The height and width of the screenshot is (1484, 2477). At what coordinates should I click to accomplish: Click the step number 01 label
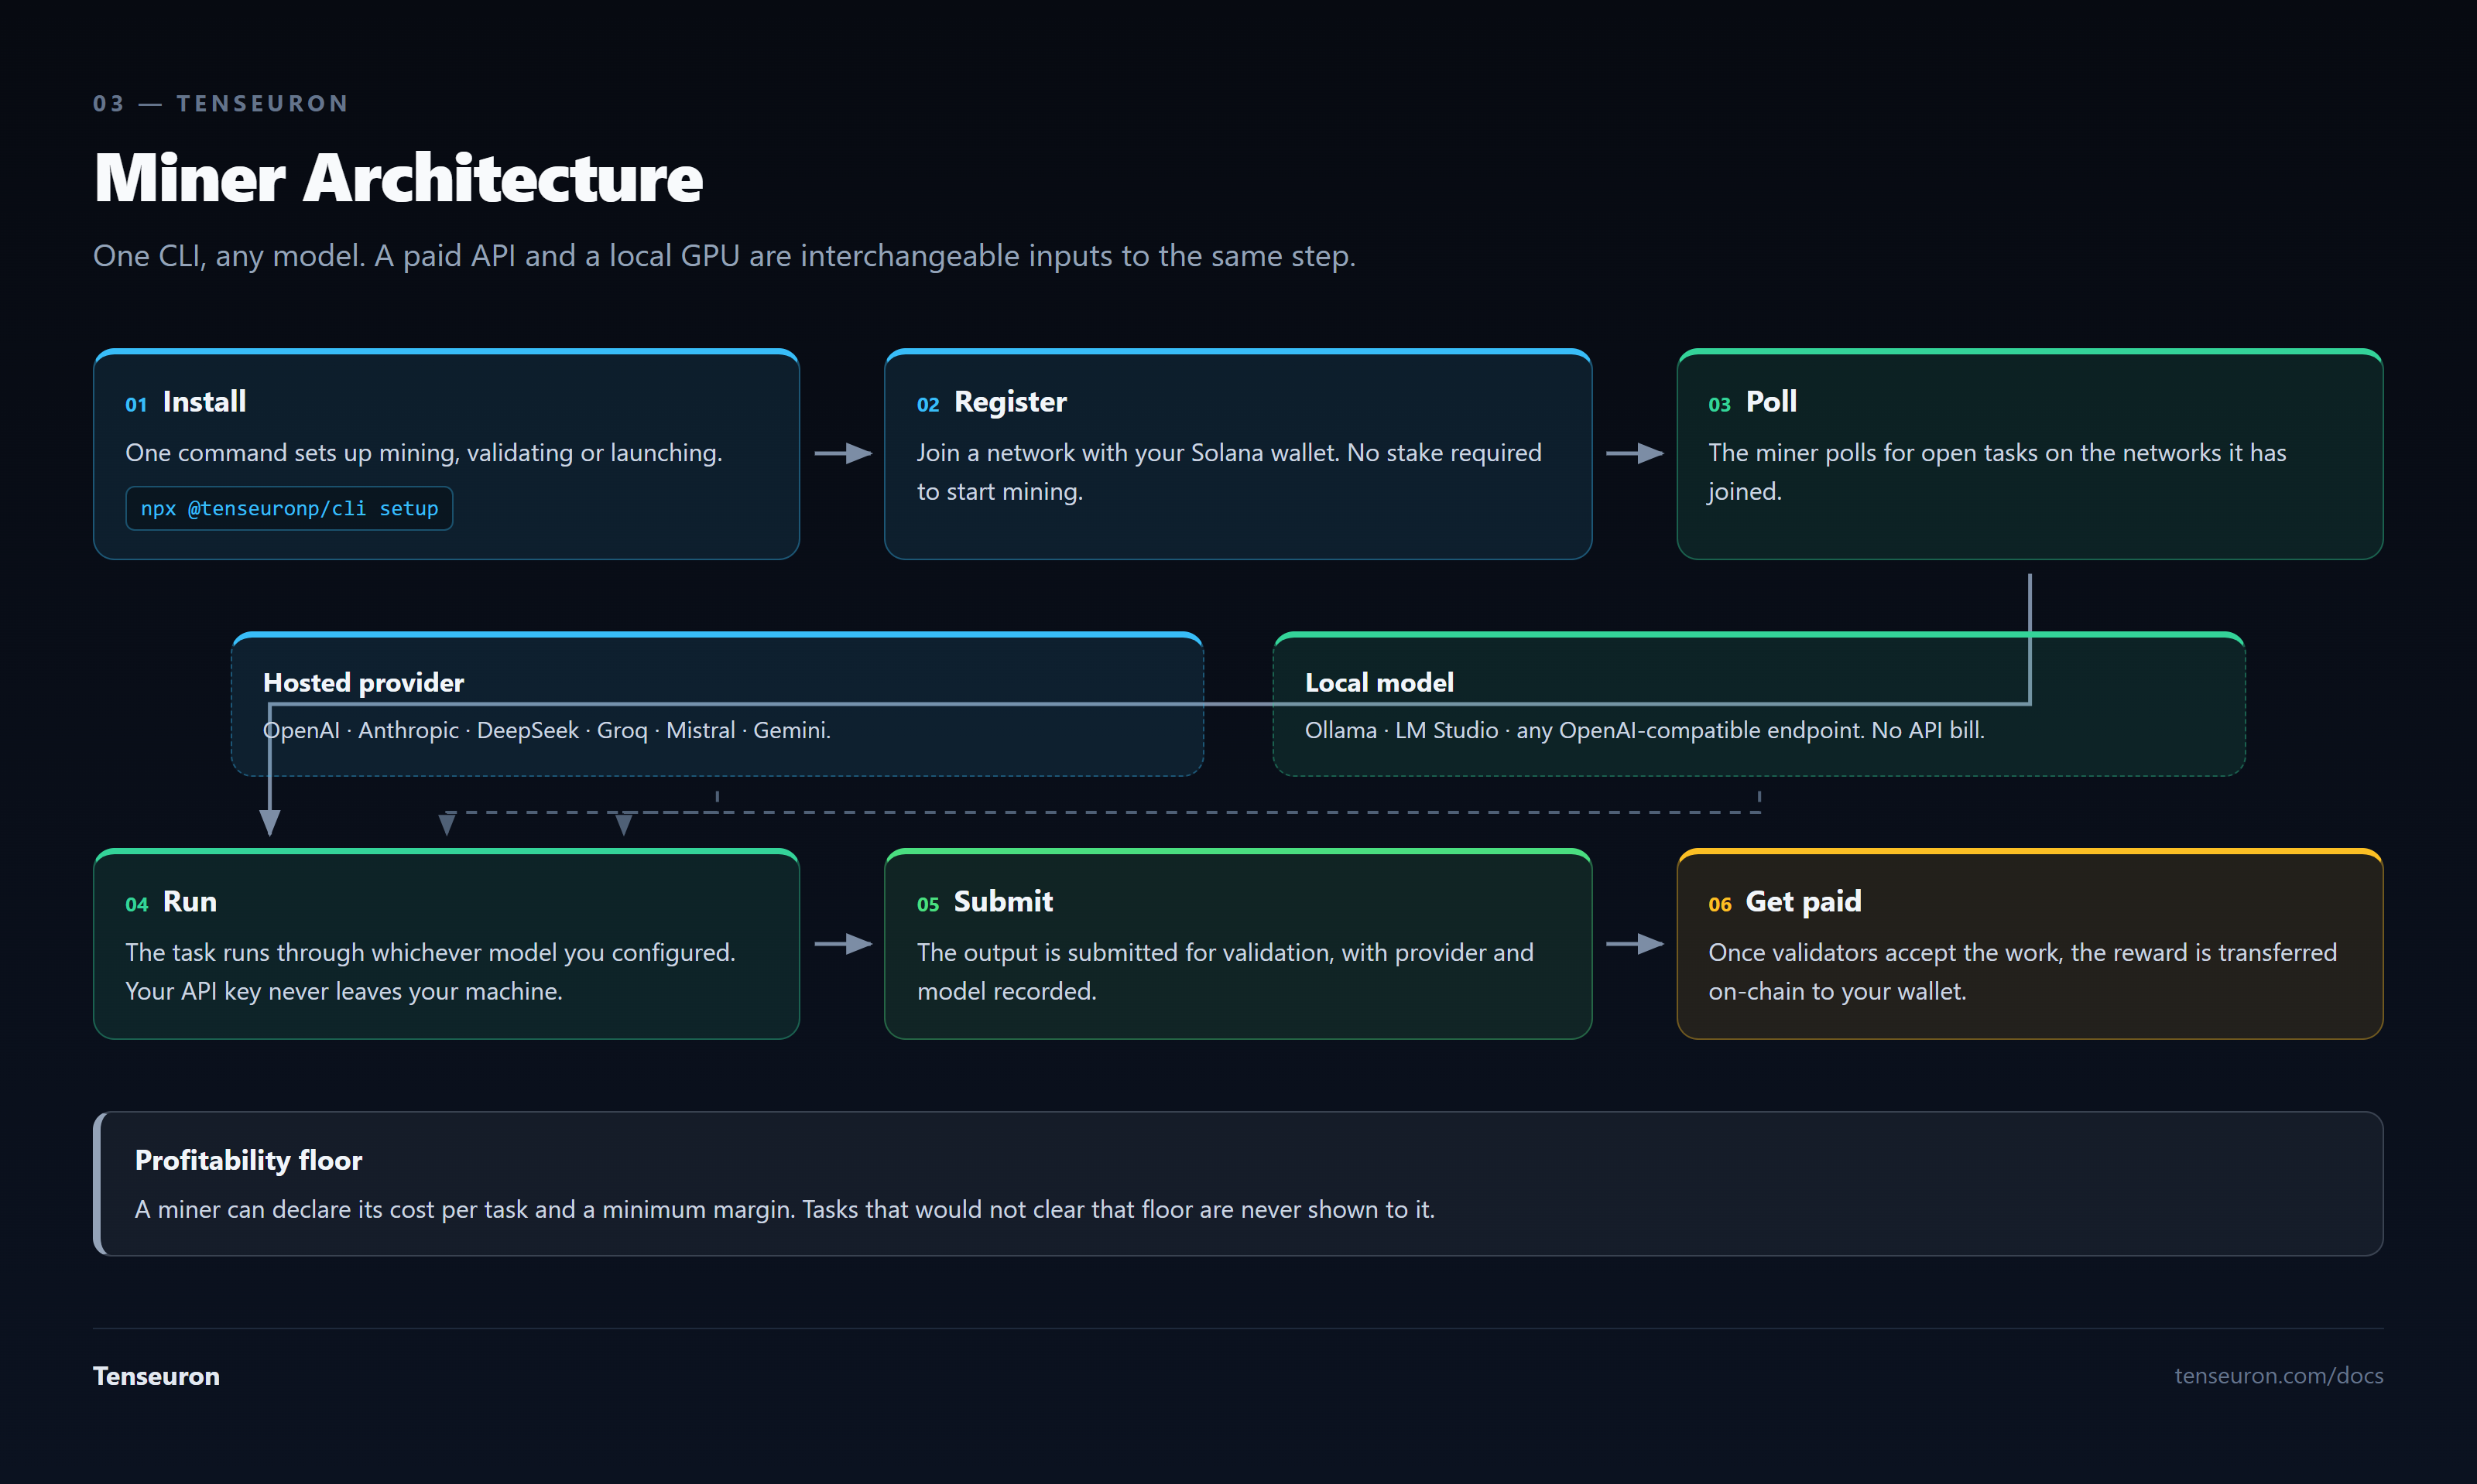pyautogui.click(x=136, y=405)
